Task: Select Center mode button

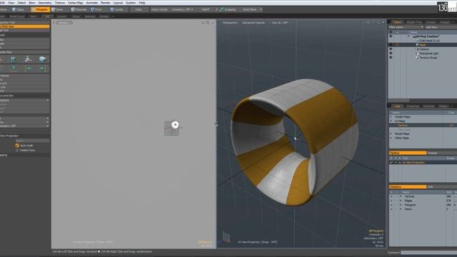Action: (x=117, y=9)
